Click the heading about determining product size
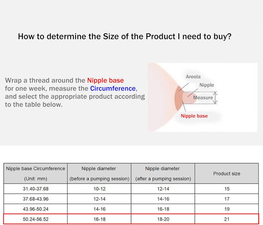 pyautogui.click(x=125, y=36)
